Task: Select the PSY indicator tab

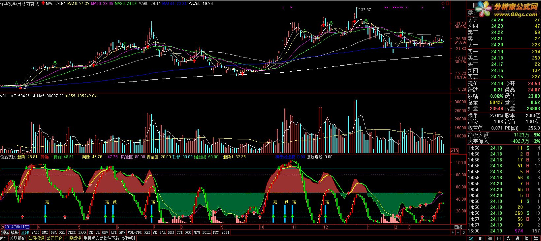Action: click(216, 232)
